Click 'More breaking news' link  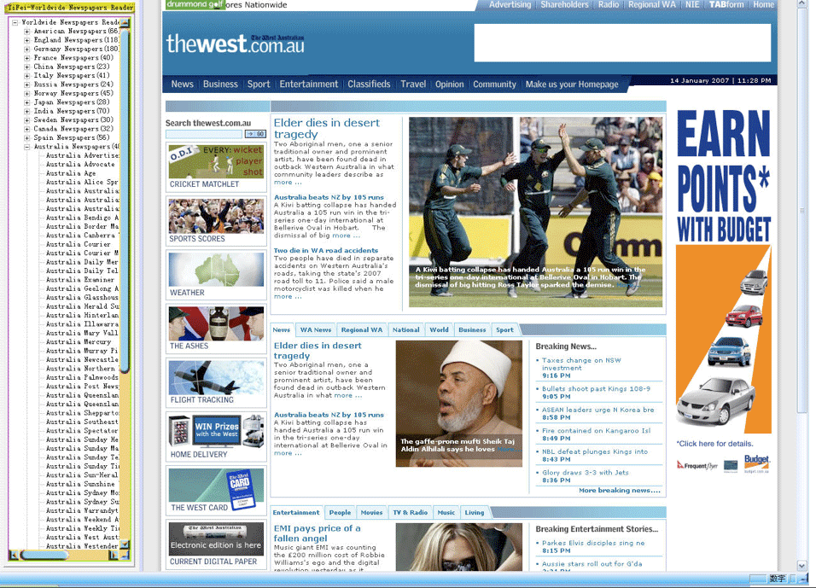click(620, 490)
